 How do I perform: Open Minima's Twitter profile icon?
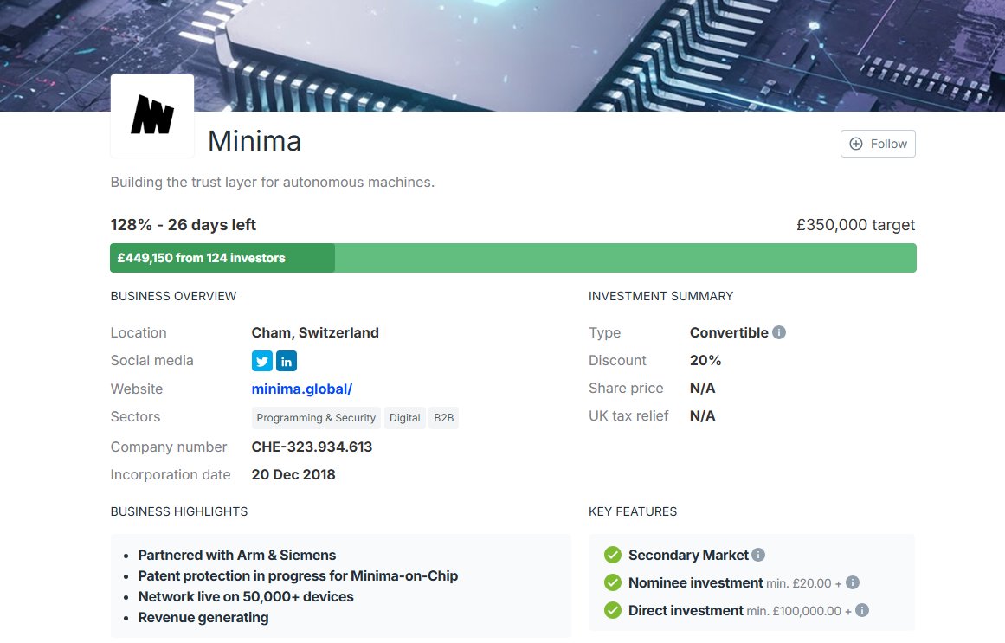click(x=262, y=361)
